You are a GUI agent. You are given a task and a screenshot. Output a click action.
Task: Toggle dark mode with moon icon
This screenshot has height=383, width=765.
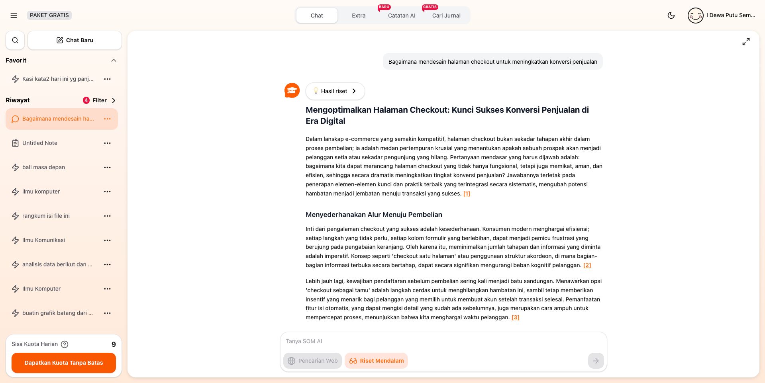(x=671, y=16)
